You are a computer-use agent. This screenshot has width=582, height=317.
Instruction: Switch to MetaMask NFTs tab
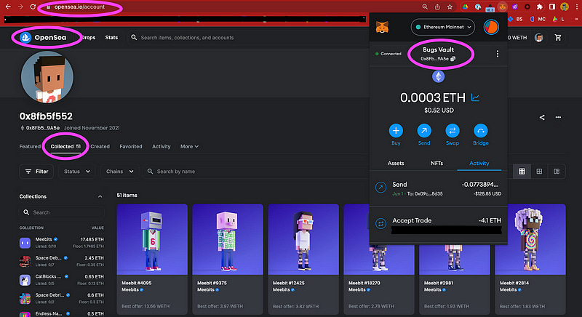[436, 163]
